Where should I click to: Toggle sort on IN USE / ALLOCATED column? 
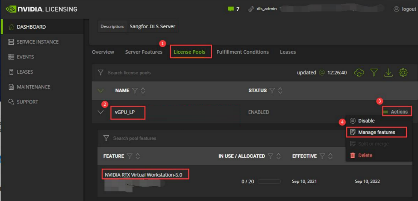[279, 156]
